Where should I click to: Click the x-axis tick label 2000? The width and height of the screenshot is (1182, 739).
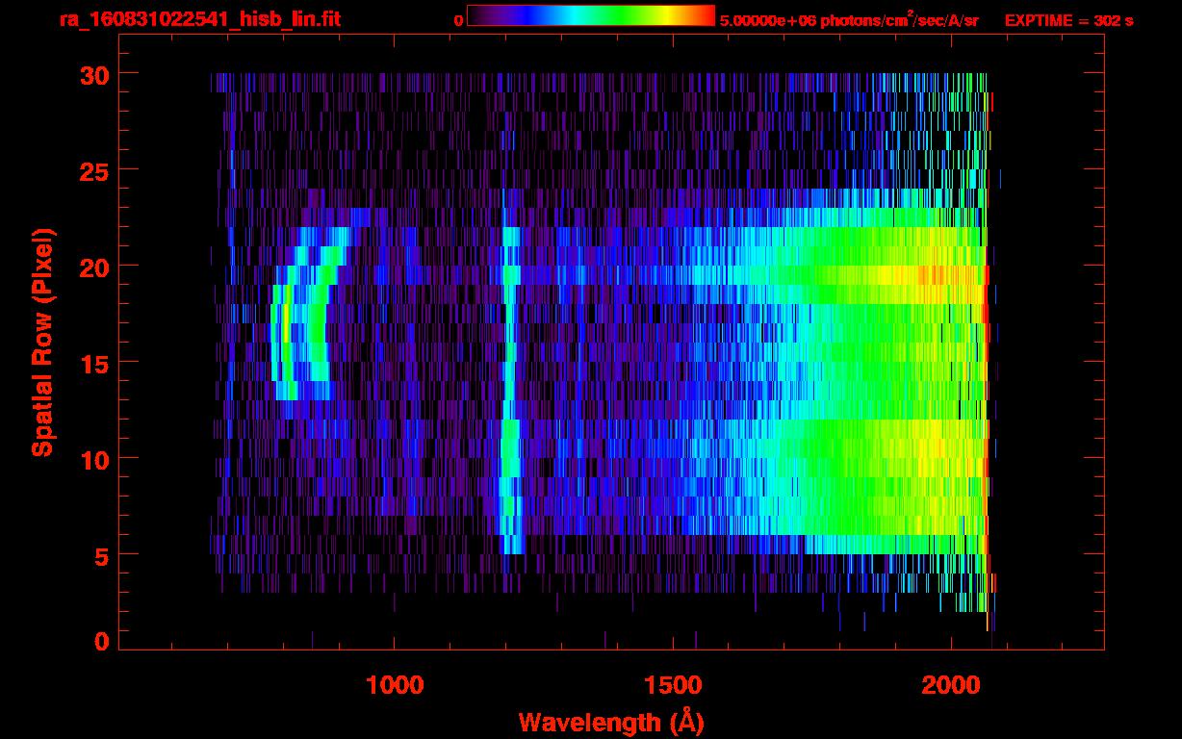[952, 685]
